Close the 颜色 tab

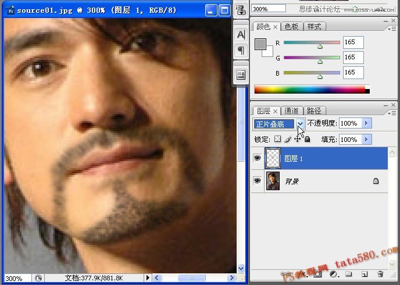point(275,27)
